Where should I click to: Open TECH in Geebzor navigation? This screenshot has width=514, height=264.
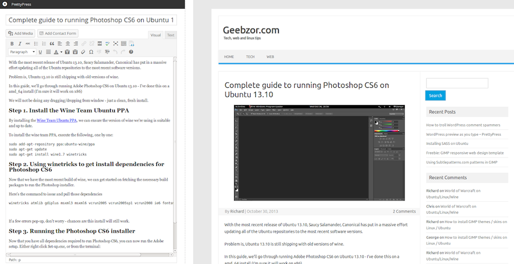click(251, 56)
